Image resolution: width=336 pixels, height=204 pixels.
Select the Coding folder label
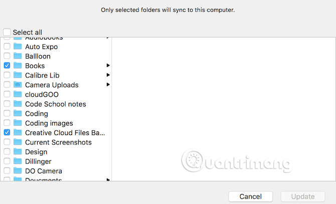click(37, 113)
